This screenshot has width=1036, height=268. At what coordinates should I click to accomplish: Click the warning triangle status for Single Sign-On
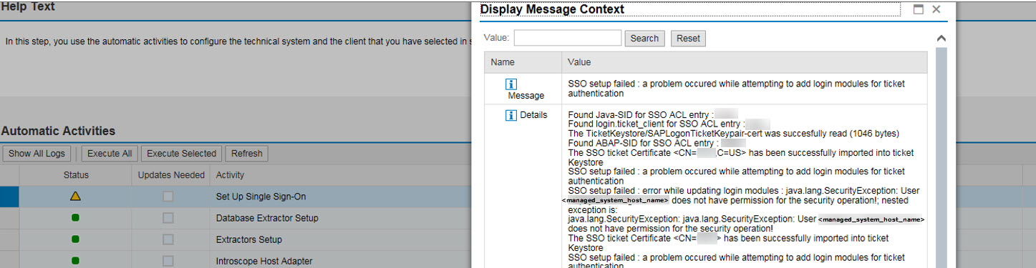76,197
